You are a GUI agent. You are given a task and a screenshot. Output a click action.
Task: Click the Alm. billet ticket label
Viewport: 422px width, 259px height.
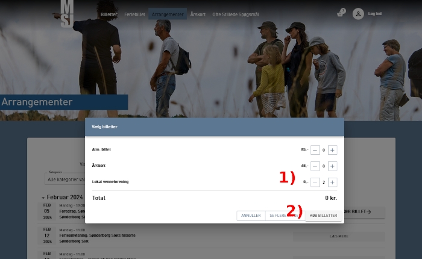(101, 149)
